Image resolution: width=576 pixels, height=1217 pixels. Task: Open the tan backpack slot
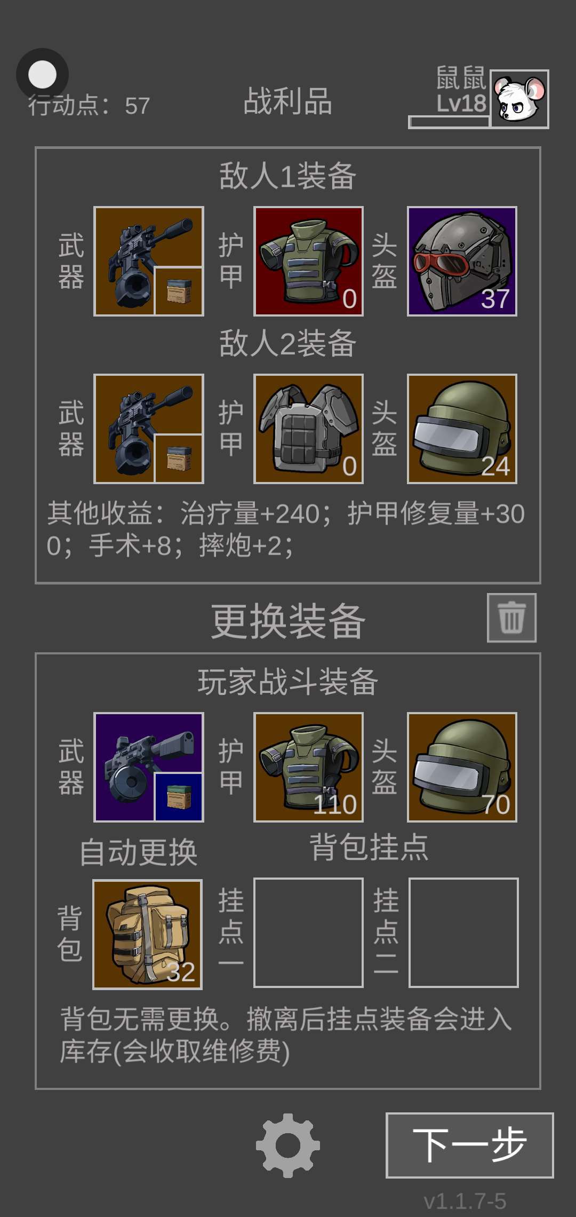click(147, 934)
